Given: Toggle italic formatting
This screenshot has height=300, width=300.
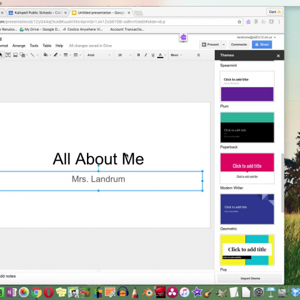Looking at the screenshot, I should [x=146, y=55].
